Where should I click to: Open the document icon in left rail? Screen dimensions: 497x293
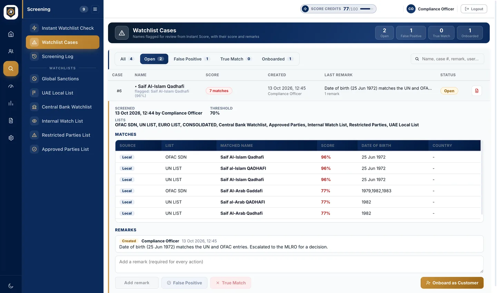[x=11, y=121]
